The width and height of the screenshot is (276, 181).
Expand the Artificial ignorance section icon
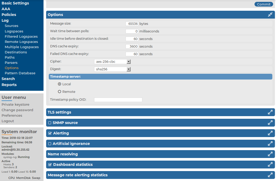click(270, 144)
